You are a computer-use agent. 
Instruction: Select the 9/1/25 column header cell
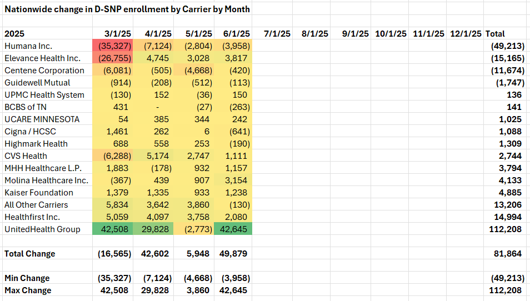[x=351, y=33]
